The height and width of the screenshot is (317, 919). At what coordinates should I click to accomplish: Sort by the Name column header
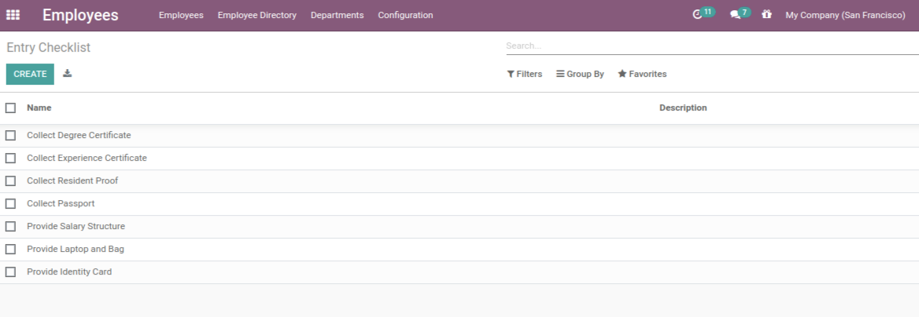point(39,107)
